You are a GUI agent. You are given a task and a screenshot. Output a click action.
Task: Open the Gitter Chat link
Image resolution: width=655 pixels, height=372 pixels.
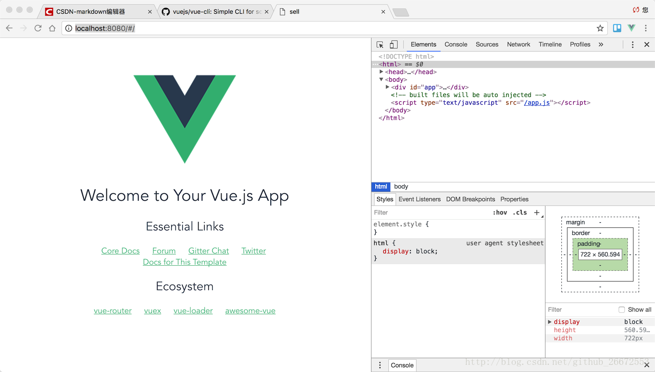point(209,251)
